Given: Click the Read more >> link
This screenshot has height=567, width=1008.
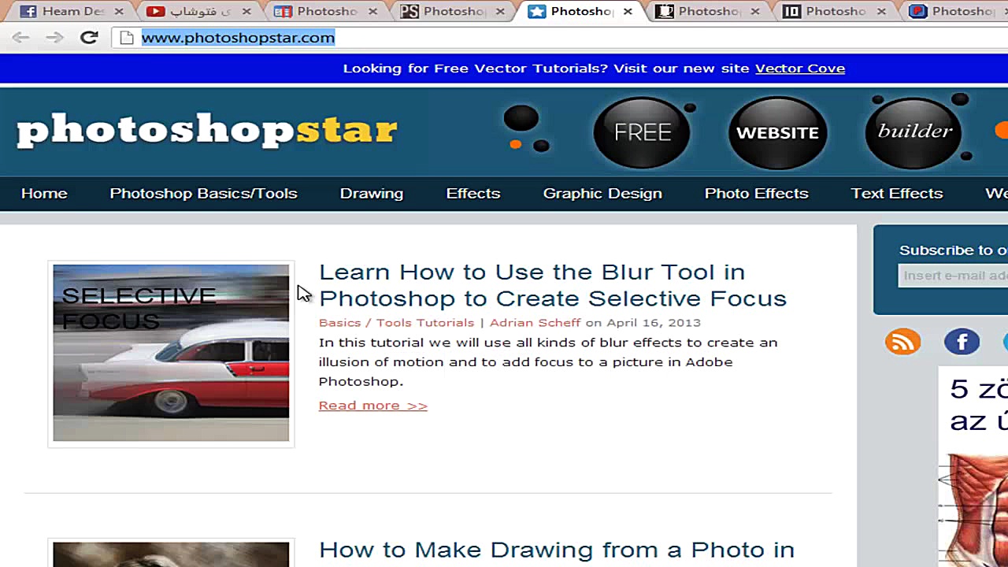Looking at the screenshot, I should click(x=372, y=406).
